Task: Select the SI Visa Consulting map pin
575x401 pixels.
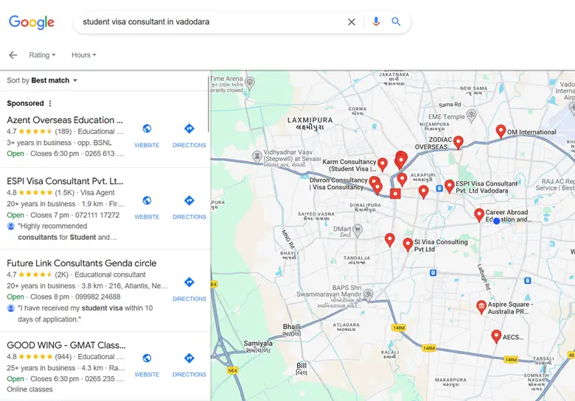Action: coord(408,244)
